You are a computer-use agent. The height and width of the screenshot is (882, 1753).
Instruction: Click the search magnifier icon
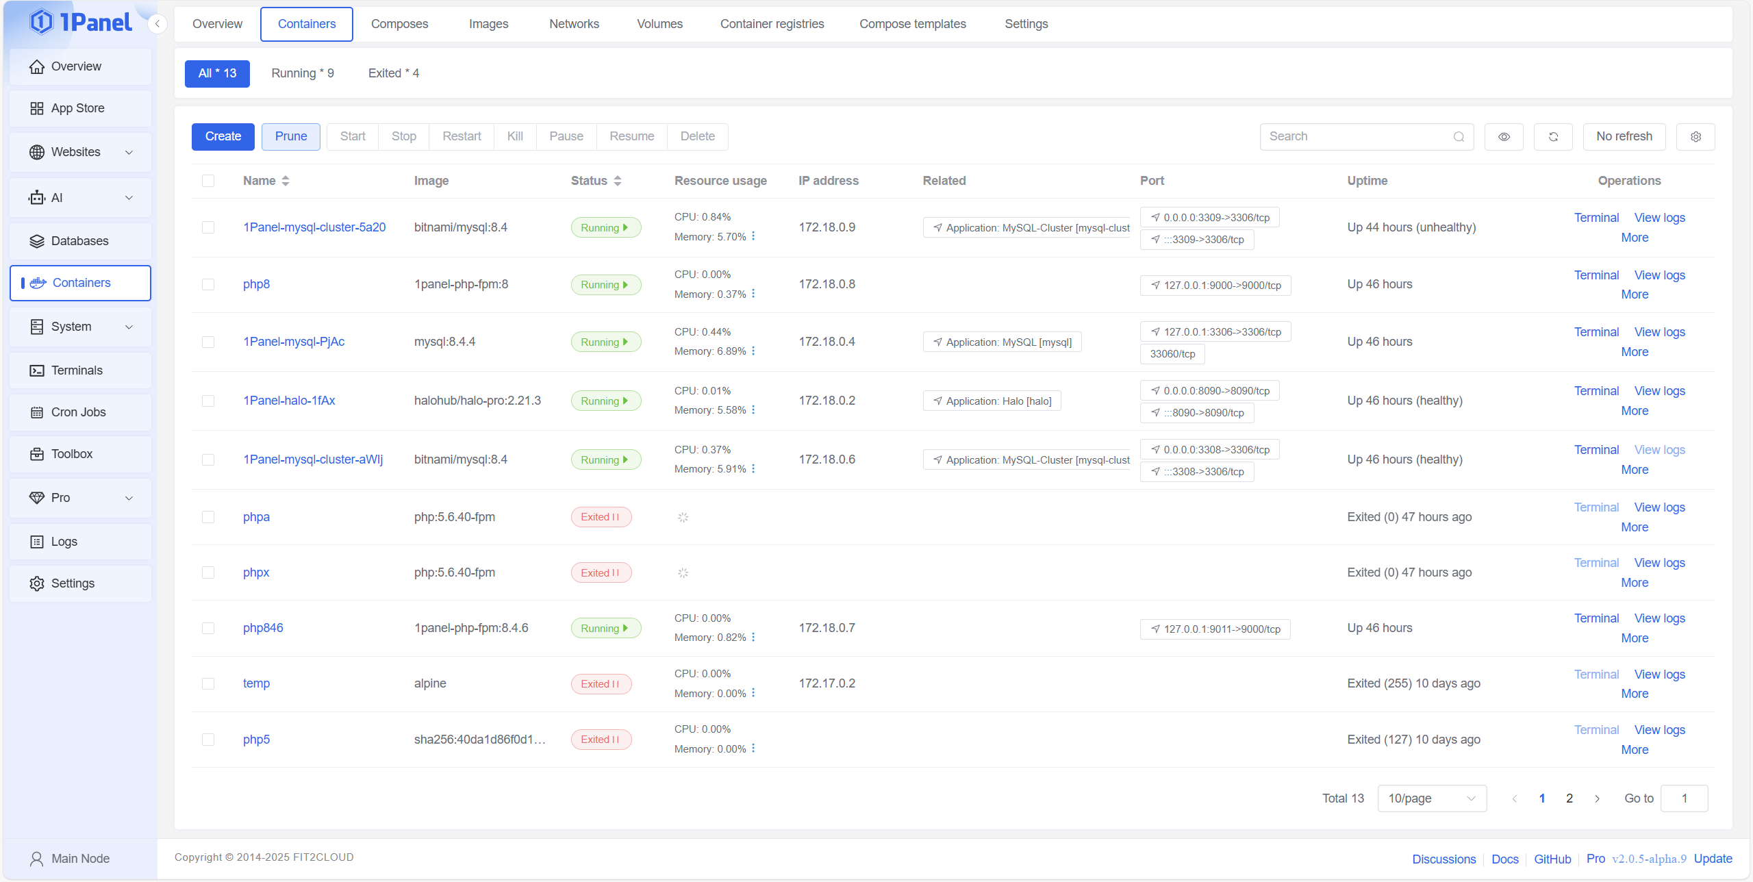1459,136
